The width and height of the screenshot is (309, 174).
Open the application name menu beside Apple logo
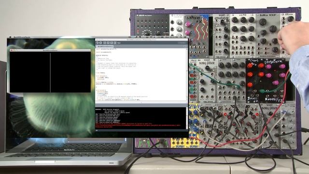(x=22, y=37)
